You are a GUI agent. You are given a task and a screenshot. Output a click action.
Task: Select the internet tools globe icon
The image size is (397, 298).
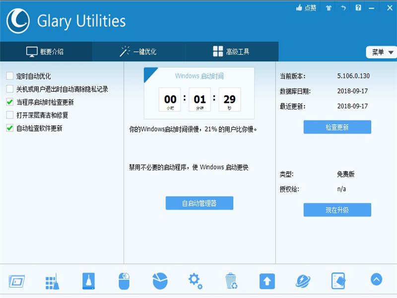pos(303,281)
